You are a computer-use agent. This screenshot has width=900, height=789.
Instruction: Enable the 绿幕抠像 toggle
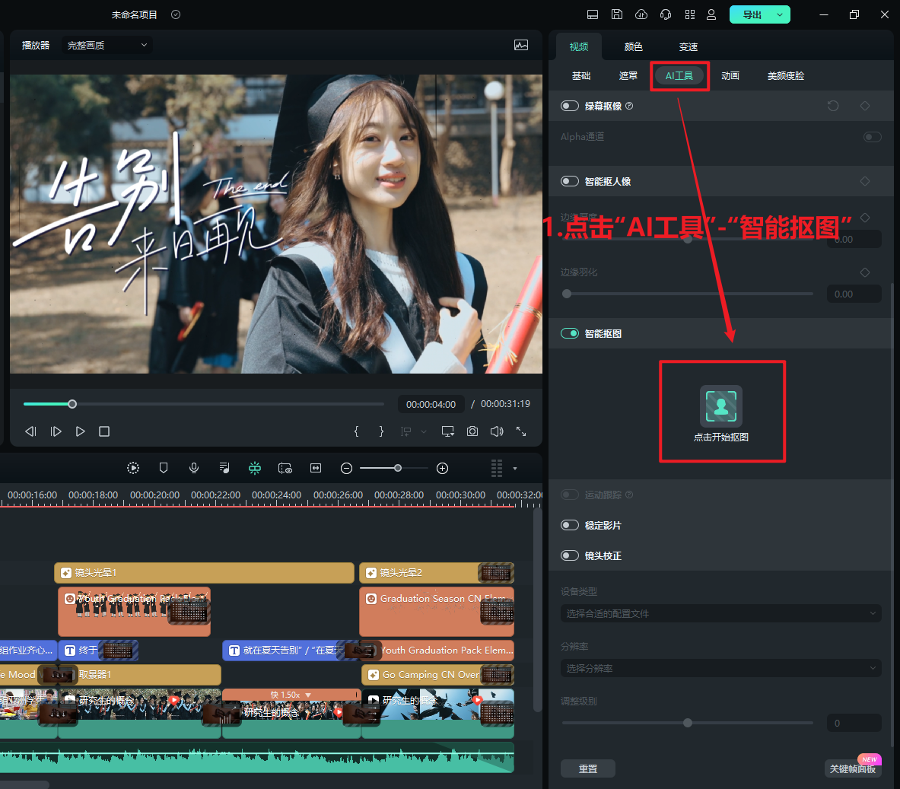(570, 106)
